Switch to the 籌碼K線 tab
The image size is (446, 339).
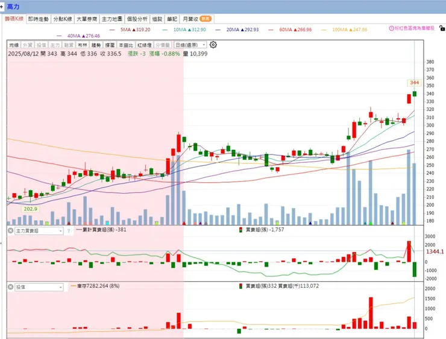[14, 19]
